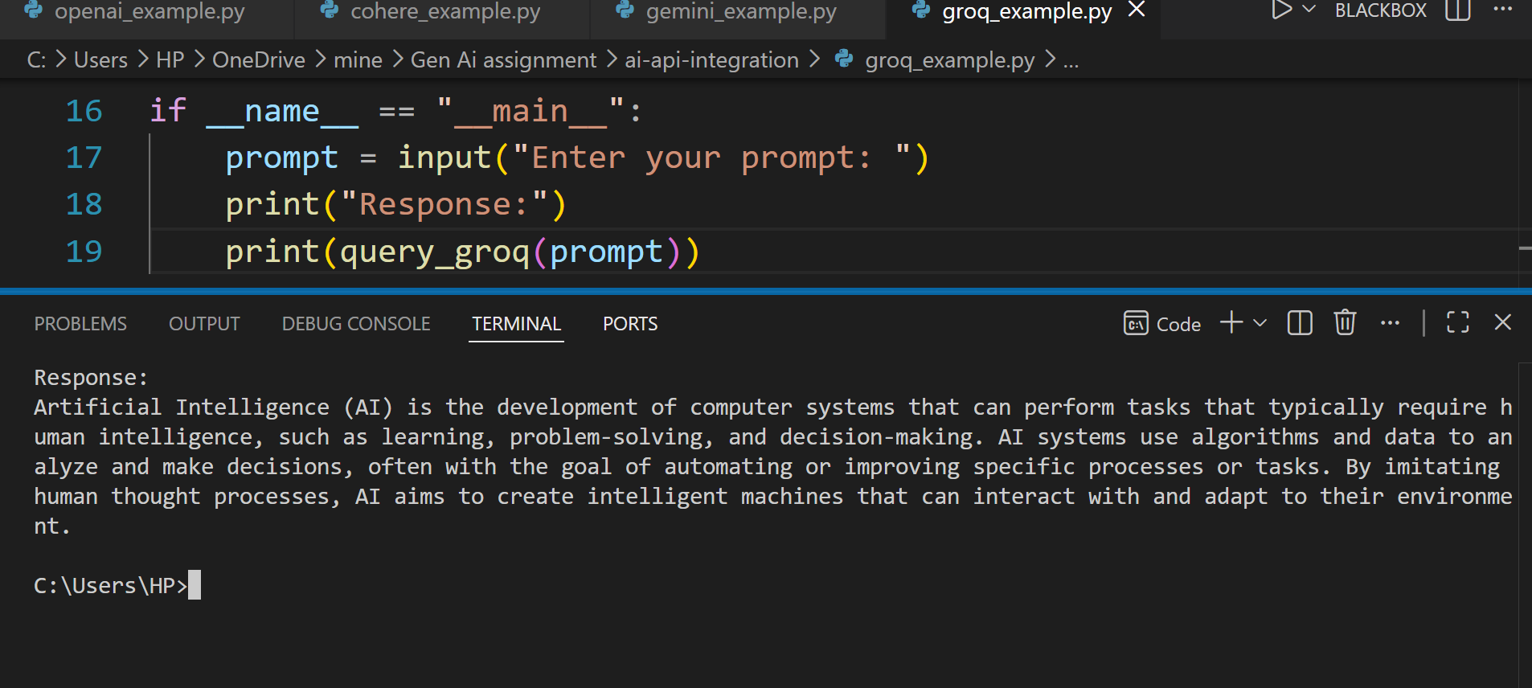Image resolution: width=1532 pixels, height=688 pixels.
Task: Open the run options dropdown arrow
Action: [1309, 10]
